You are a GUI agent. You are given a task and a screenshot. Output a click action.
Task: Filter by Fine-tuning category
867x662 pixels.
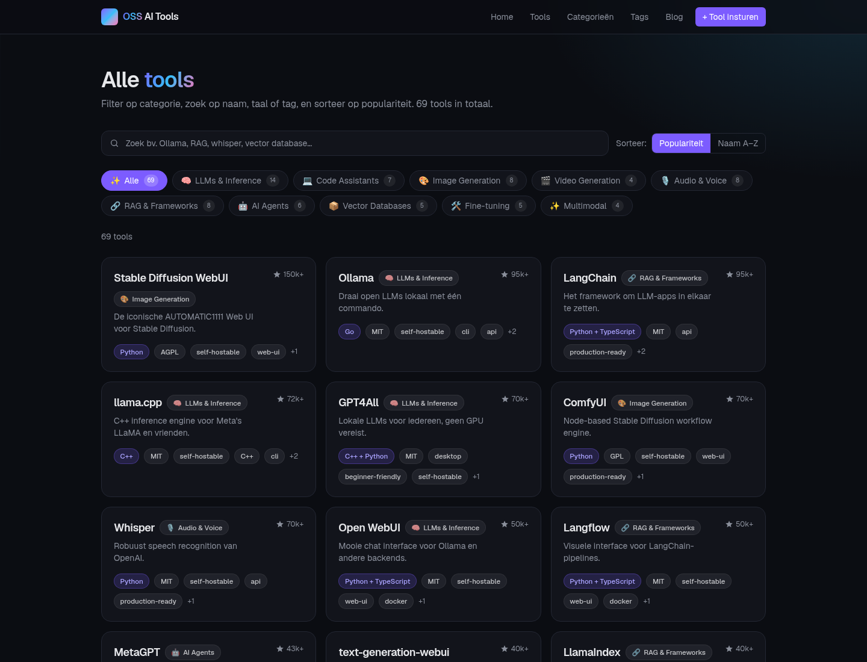point(489,206)
